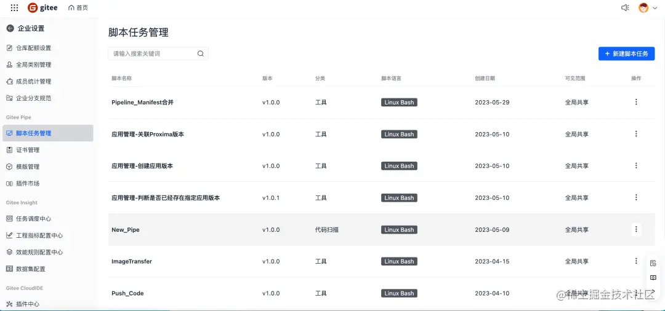The width and height of the screenshot is (665, 311).
Task: Click Linux Bash tag in ImageTransfer row
Action: pyautogui.click(x=399, y=261)
